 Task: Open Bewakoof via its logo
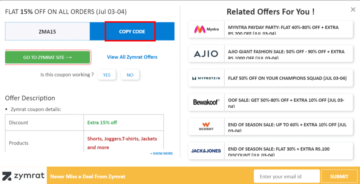206,102
